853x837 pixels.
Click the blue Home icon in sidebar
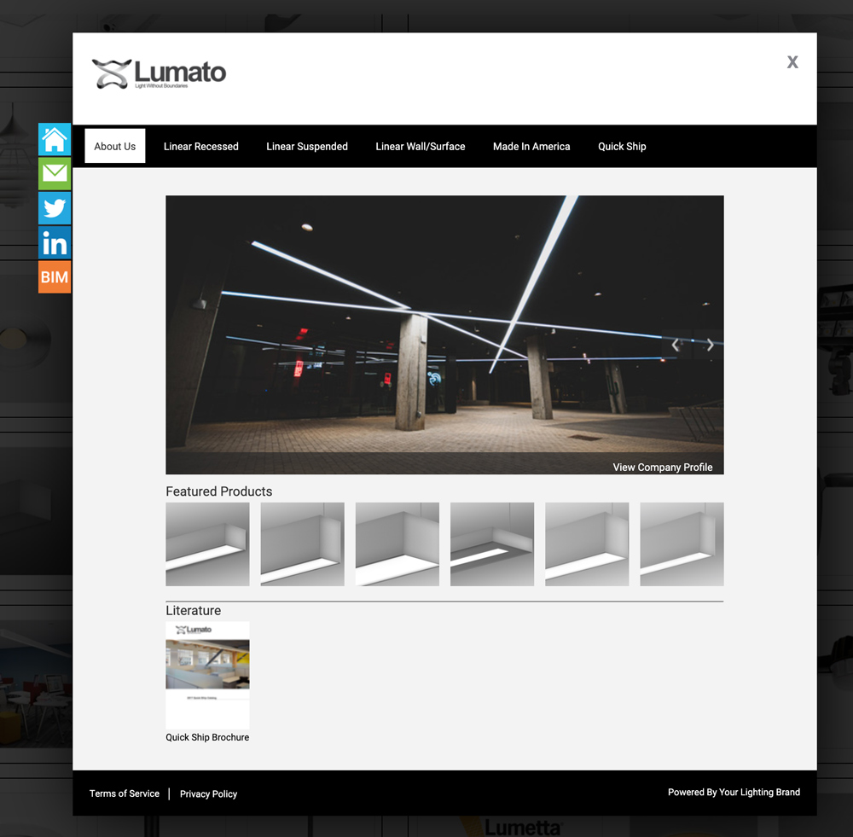(x=55, y=139)
